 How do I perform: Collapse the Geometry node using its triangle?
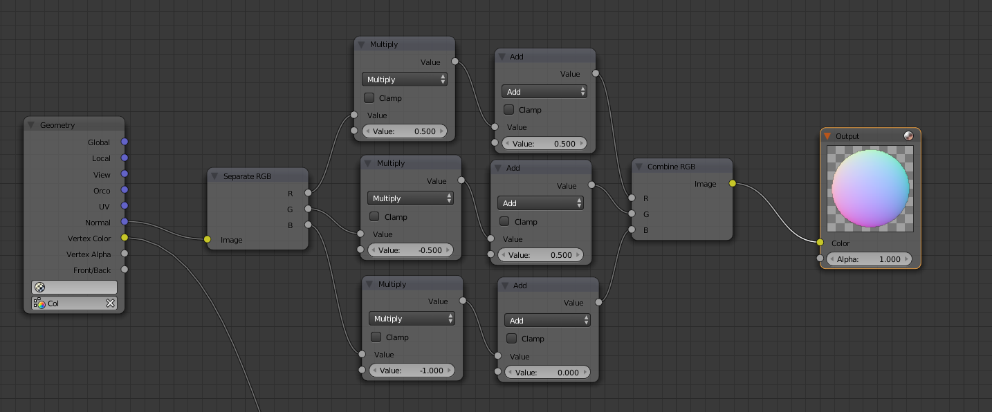point(31,125)
